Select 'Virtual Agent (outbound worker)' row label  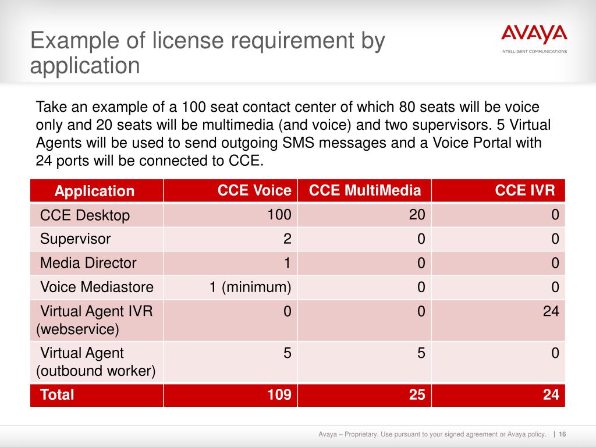tap(96, 362)
